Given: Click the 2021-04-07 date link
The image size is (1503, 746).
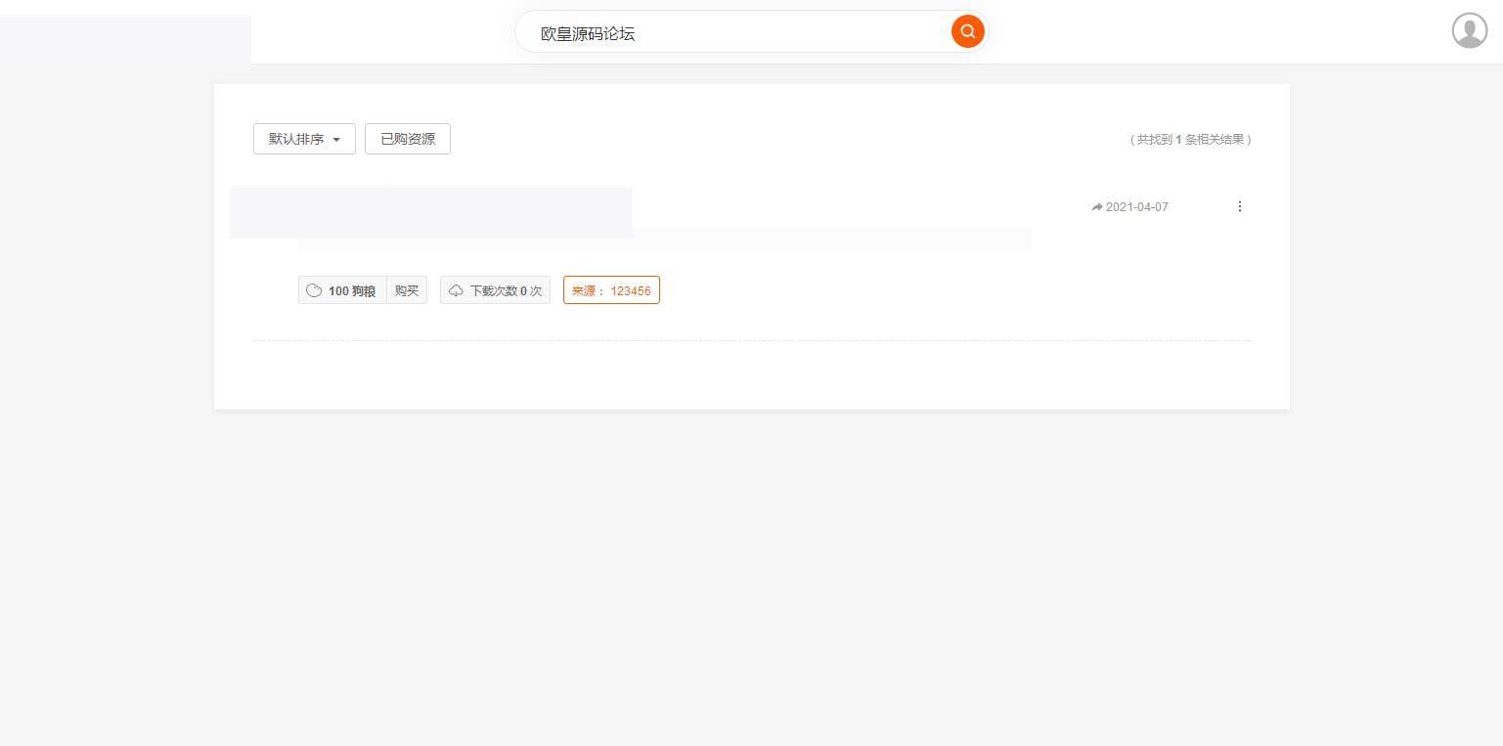Looking at the screenshot, I should (1136, 206).
